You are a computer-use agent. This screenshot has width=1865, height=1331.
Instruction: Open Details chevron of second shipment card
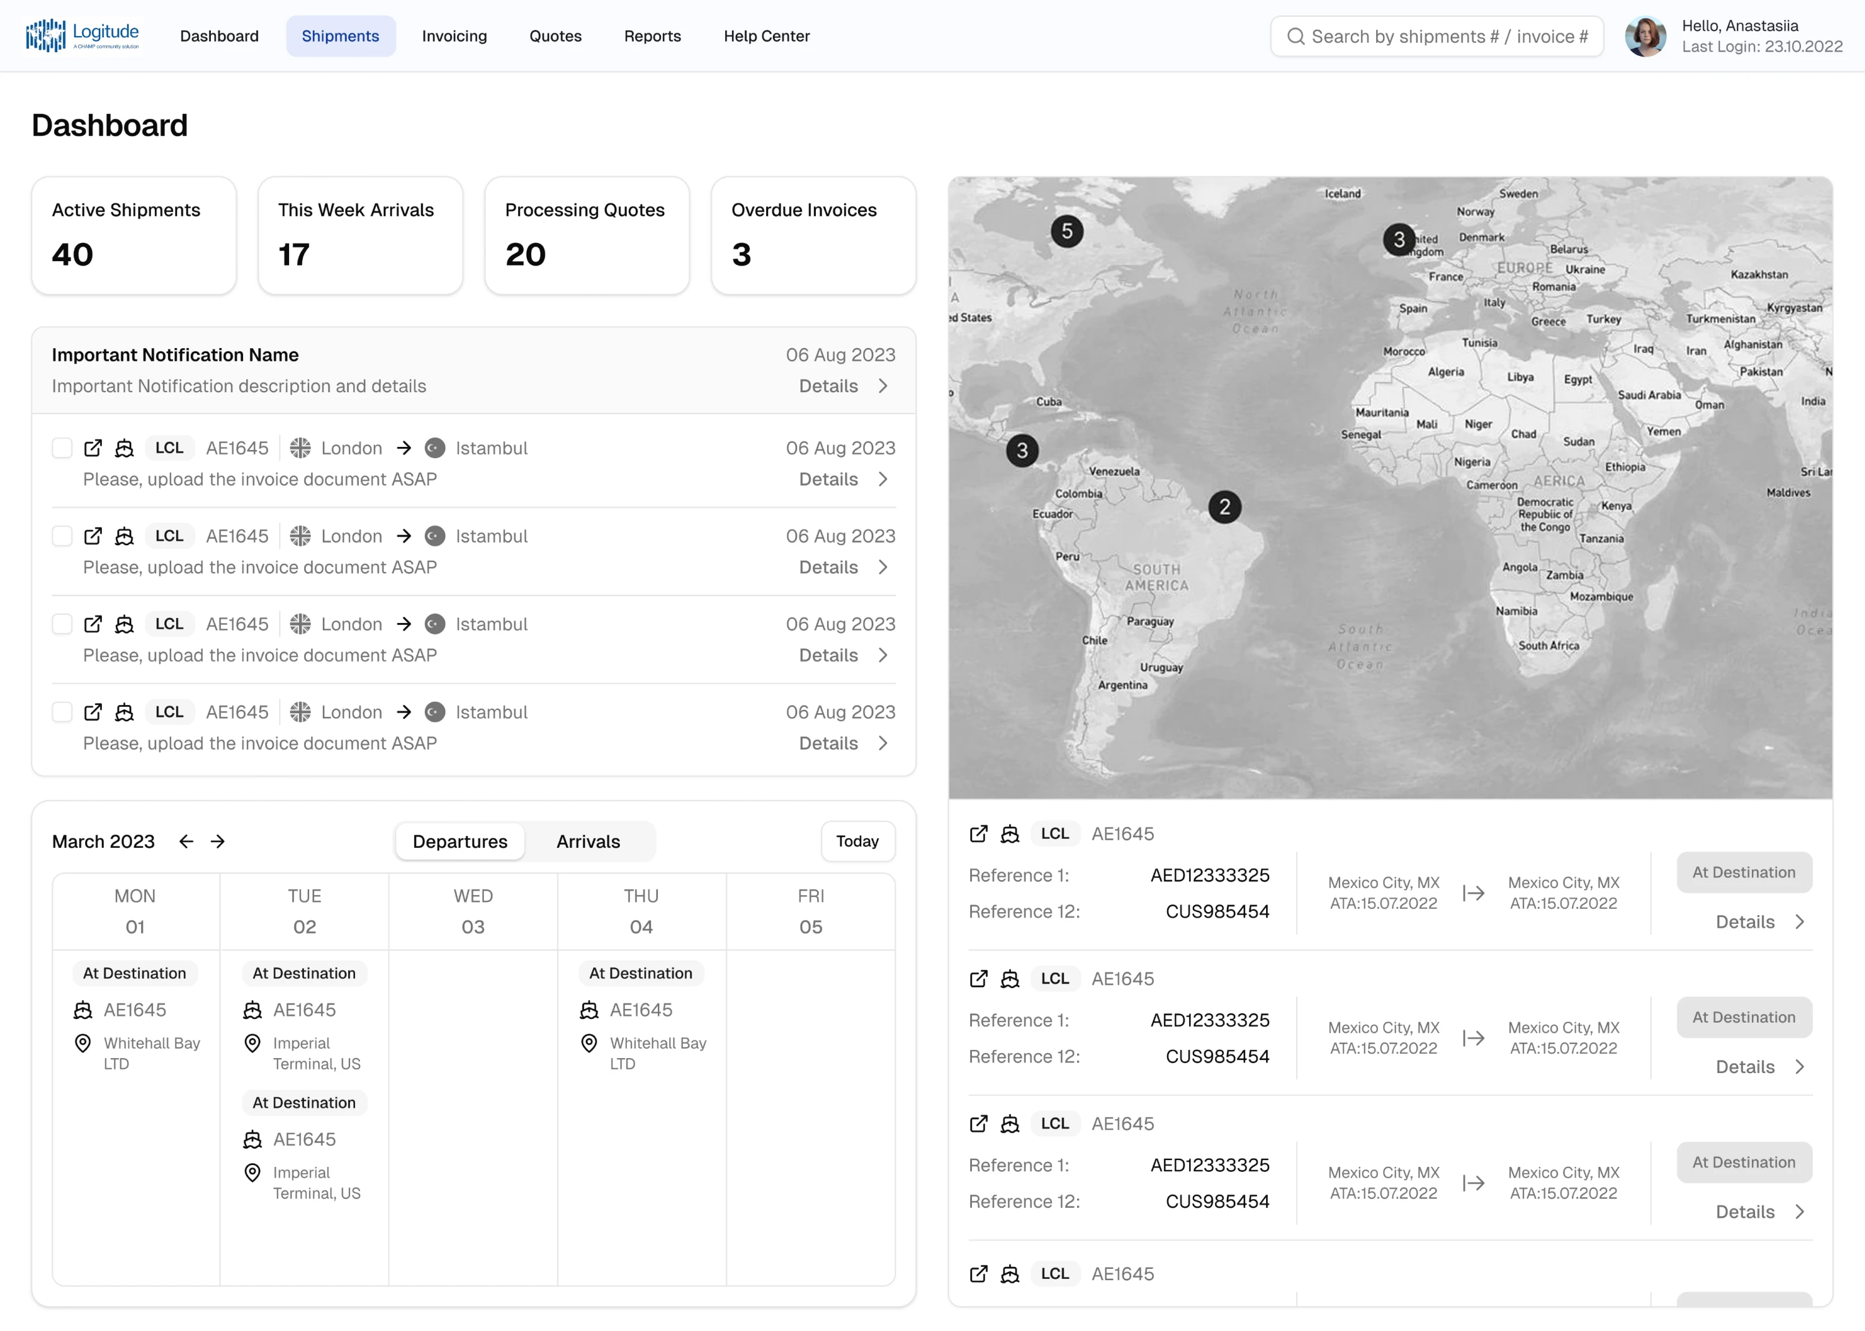click(1800, 1067)
